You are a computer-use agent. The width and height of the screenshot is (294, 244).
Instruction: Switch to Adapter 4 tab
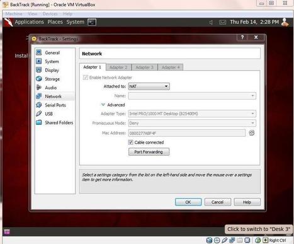click(171, 67)
